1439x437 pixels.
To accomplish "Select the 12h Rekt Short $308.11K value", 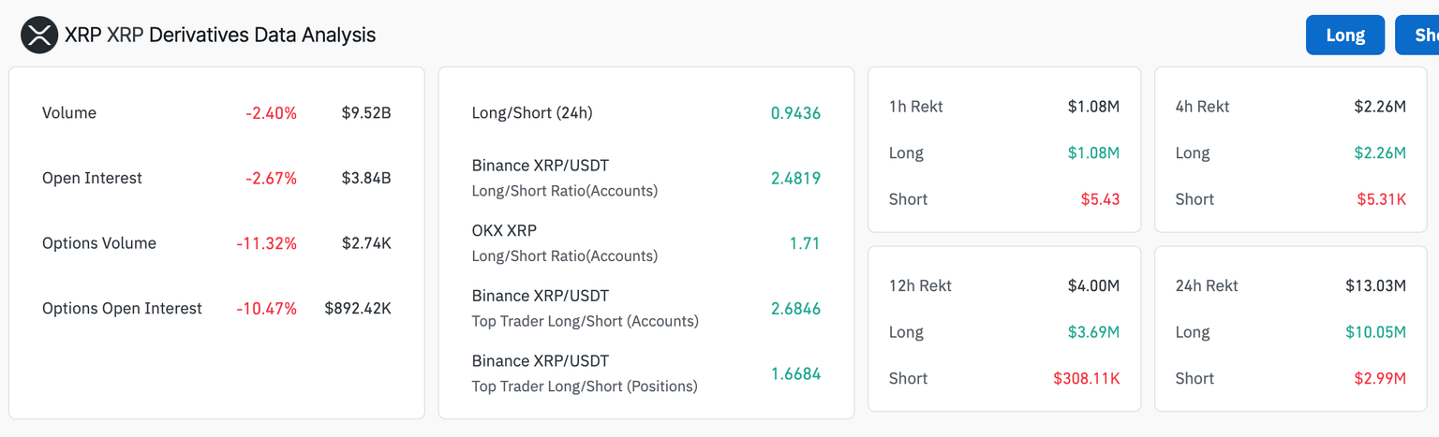I will [1086, 379].
